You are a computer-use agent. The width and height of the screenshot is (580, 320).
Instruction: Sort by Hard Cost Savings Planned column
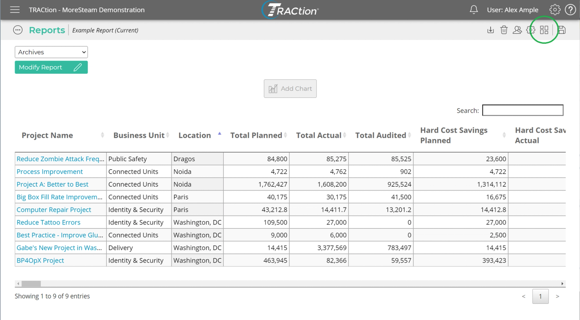click(461, 135)
